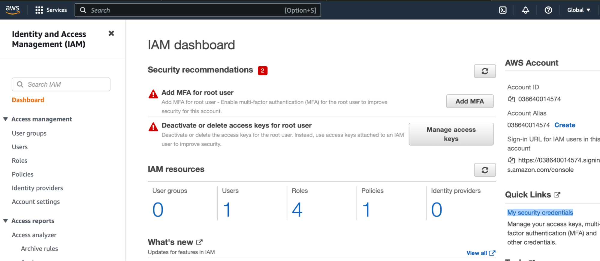Refresh IAM resources section
600x261 pixels.
point(485,170)
